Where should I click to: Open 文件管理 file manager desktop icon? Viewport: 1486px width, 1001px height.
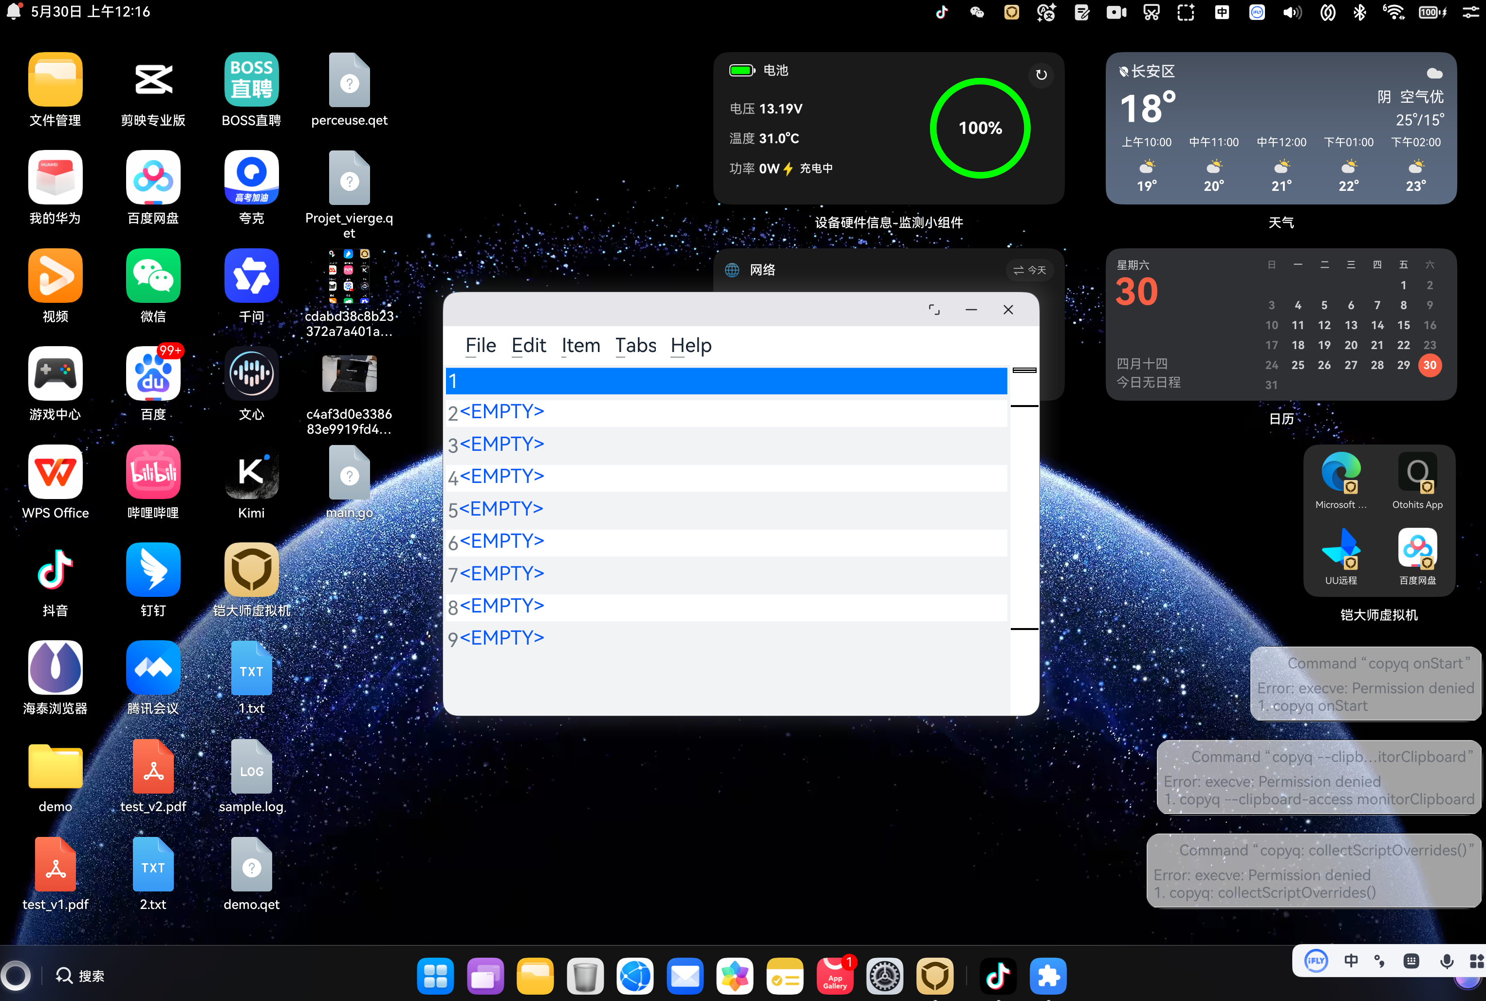tap(55, 80)
